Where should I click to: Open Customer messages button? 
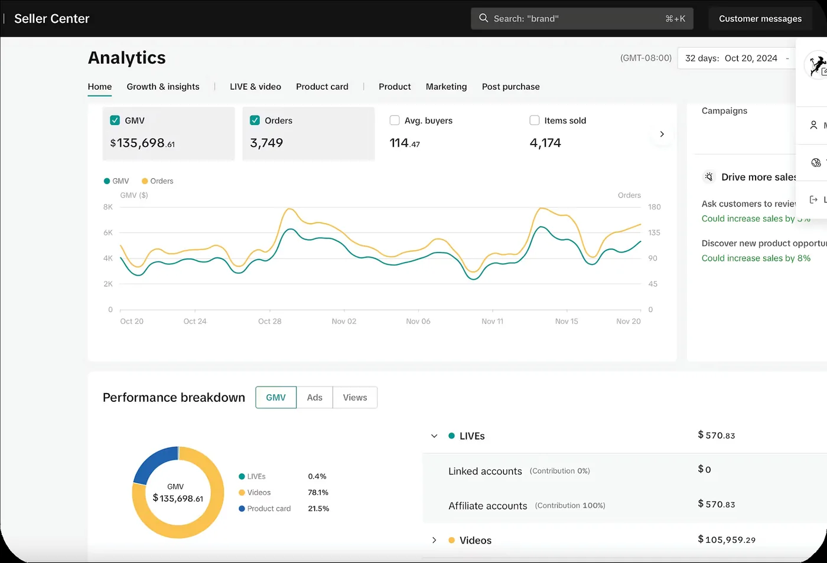(760, 18)
